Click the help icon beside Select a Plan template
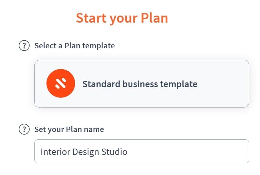The image size is (260, 175). pos(24,45)
